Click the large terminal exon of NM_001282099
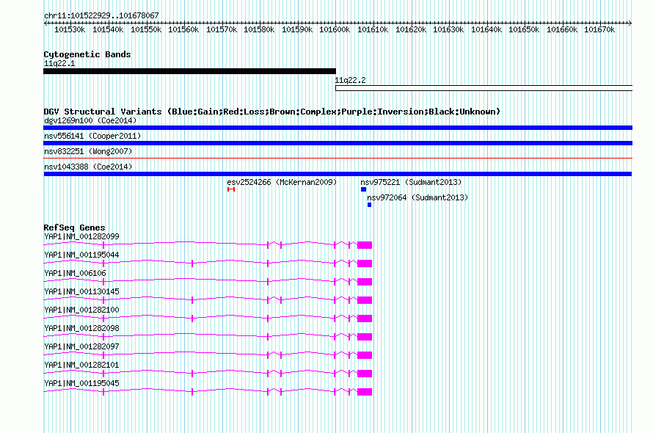Viewport: 653px width, 433px height. (x=365, y=245)
